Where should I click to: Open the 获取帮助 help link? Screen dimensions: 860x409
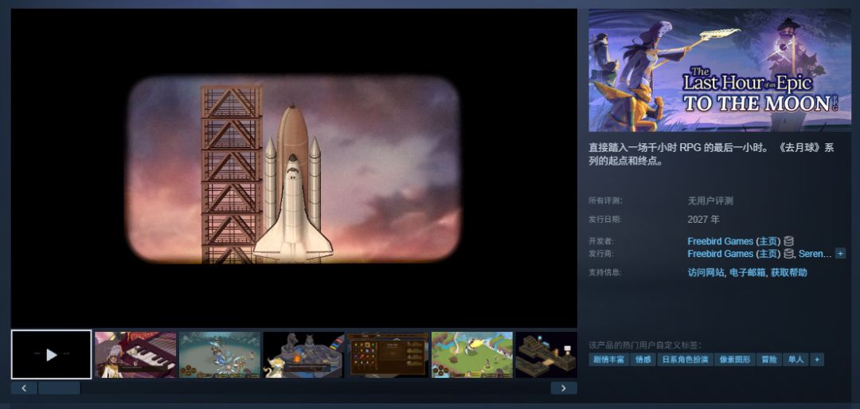pos(788,272)
